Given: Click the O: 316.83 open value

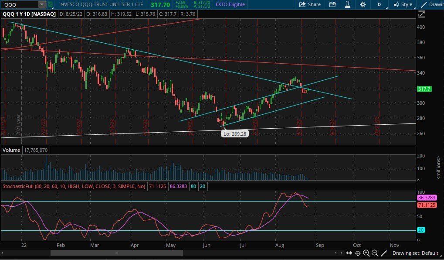Looking at the screenshot, I should (x=97, y=14).
